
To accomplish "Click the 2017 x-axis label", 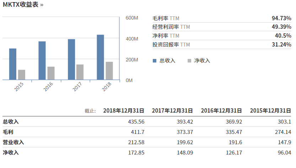I will tap(77, 87).
